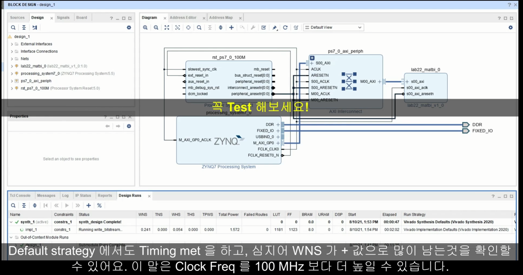Image resolution: width=523 pixels, height=275 pixels.
Task: Open the Address Editor tab
Action: 183,18
